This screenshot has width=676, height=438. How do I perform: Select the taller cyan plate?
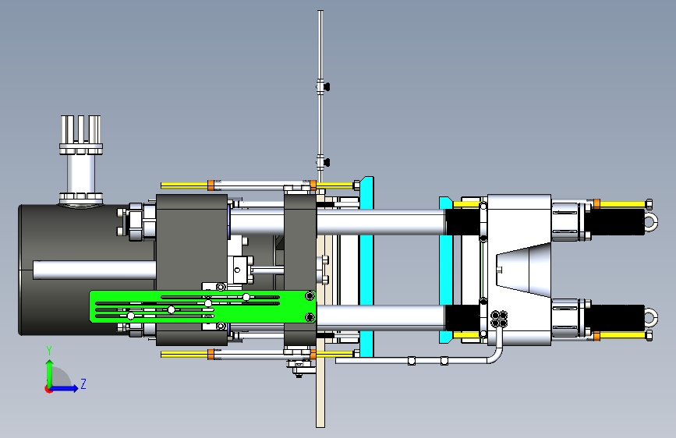[x=366, y=267]
